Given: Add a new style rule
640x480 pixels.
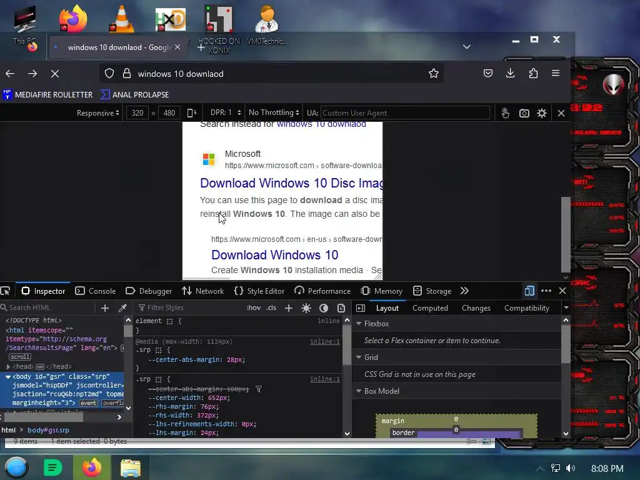Looking at the screenshot, I should tap(289, 307).
